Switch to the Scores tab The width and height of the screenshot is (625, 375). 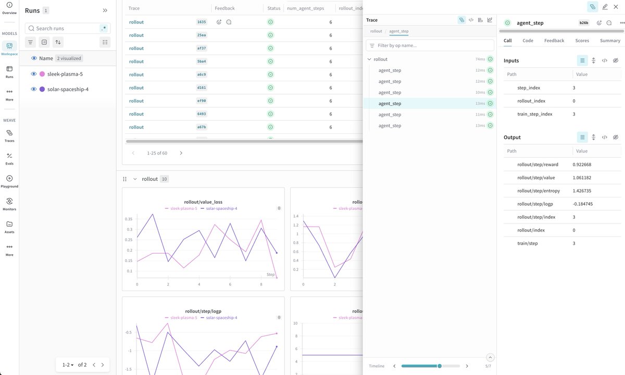582,41
